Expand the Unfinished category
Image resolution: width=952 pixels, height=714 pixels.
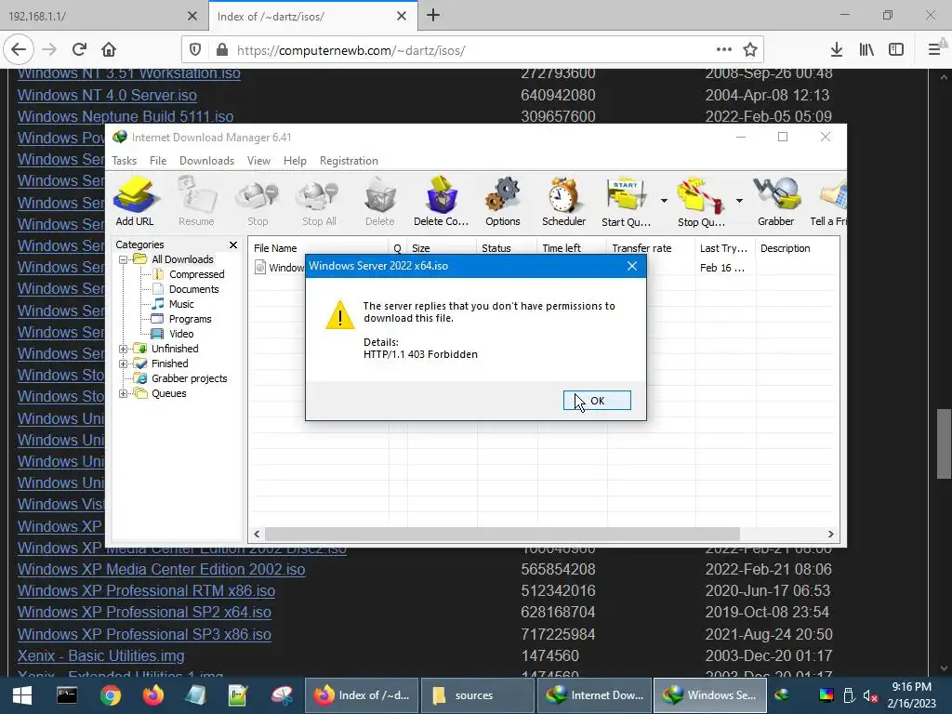click(124, 349)
